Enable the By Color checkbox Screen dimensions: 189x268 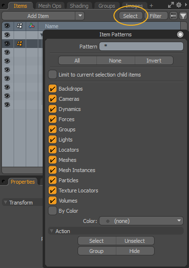tap(52, 211)
